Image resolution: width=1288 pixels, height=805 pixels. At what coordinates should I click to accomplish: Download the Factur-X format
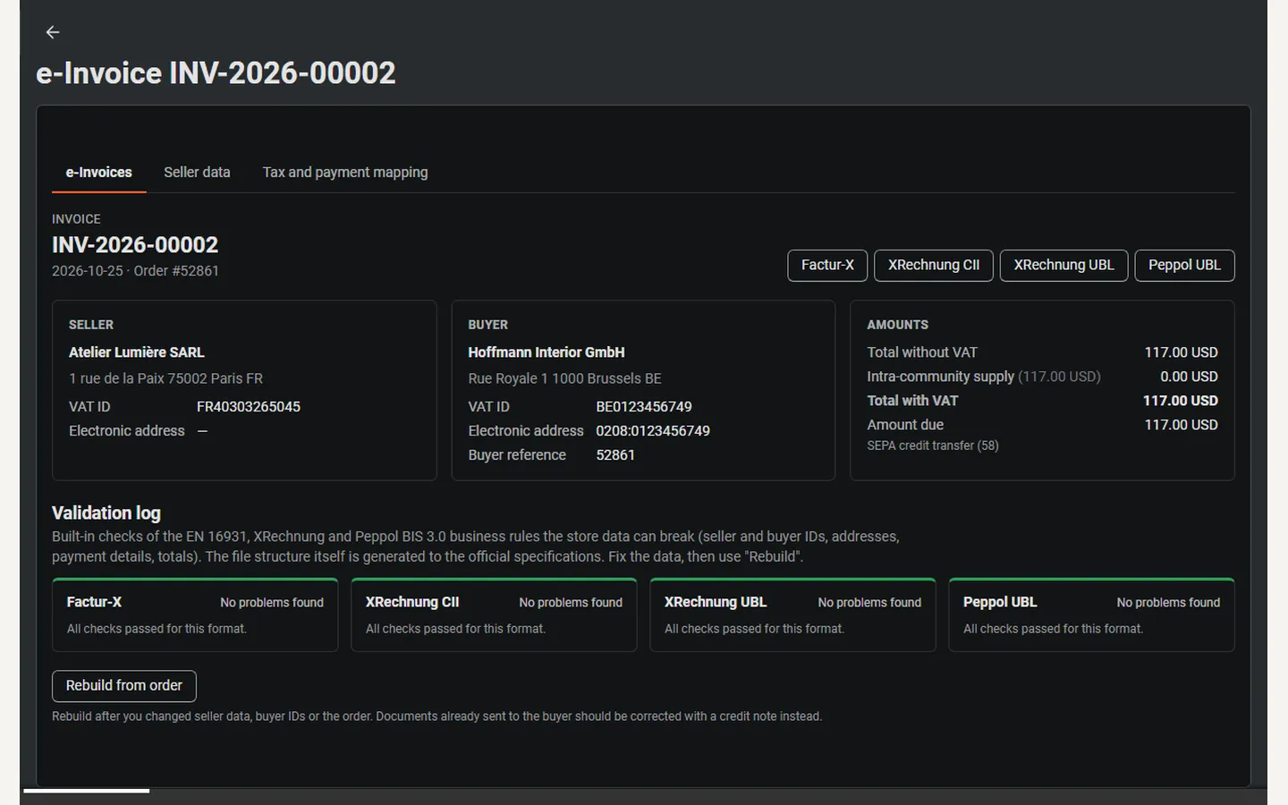(x=827, y=265)
